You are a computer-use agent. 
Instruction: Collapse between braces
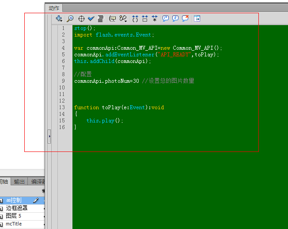(135, 18)
